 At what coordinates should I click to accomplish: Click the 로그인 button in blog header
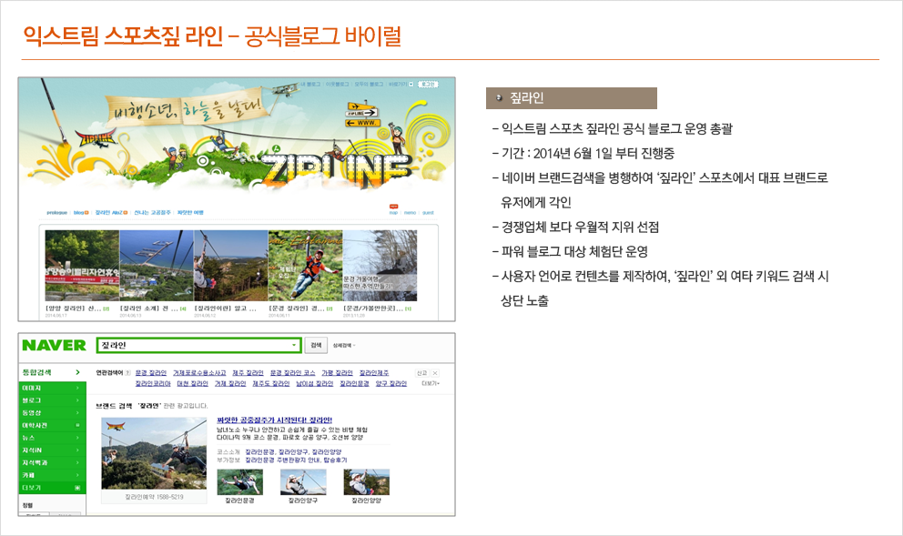(427, 84)
